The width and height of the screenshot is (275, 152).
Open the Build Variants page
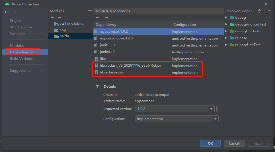tap(21, 58)
